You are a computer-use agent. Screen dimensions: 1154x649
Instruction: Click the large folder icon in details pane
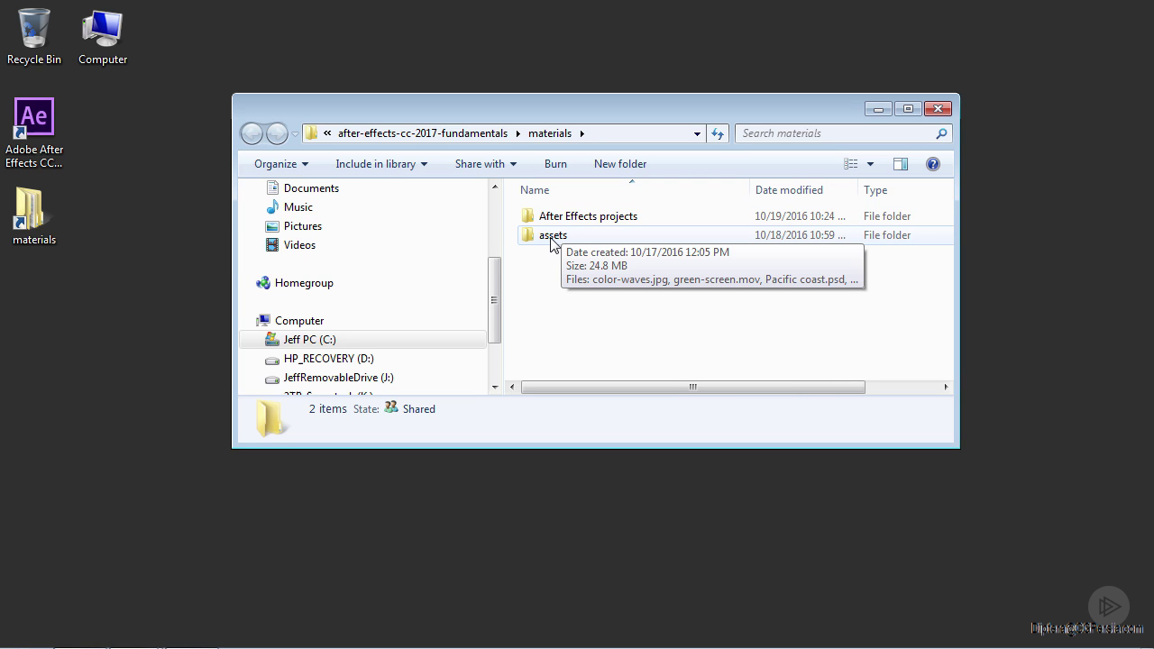point(270,418)
